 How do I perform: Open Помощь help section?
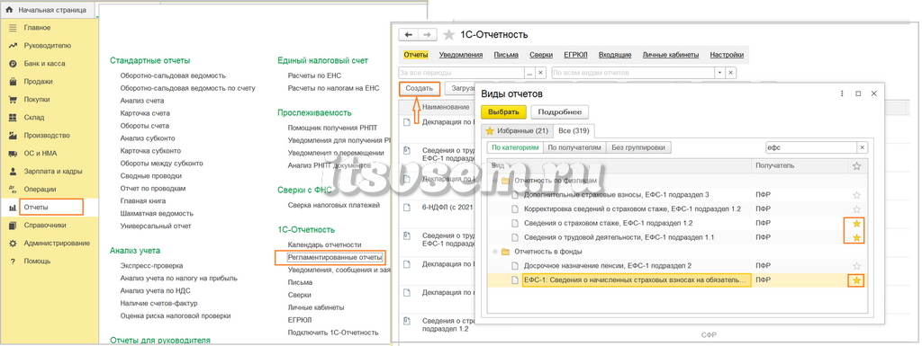(x=37, y=261)
